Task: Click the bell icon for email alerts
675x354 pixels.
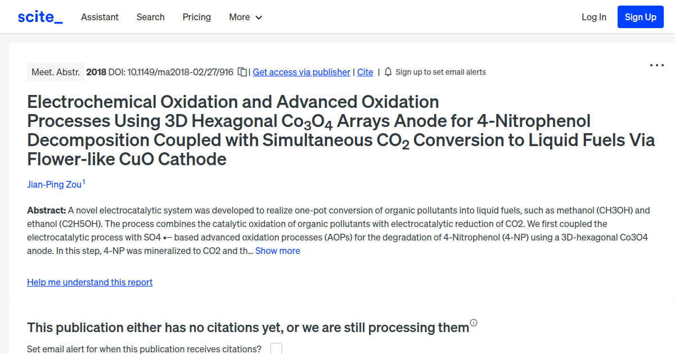Action: click(388, 72)
